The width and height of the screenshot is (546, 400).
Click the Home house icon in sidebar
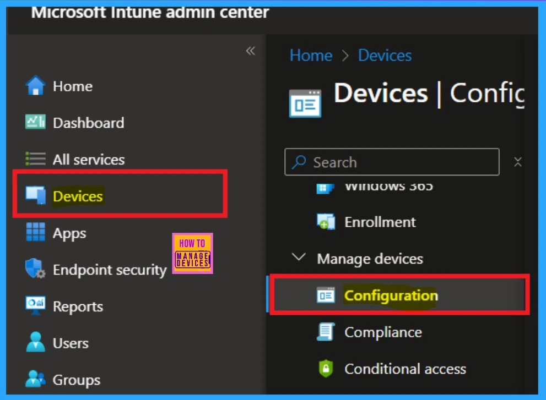[x=35, y=86]
